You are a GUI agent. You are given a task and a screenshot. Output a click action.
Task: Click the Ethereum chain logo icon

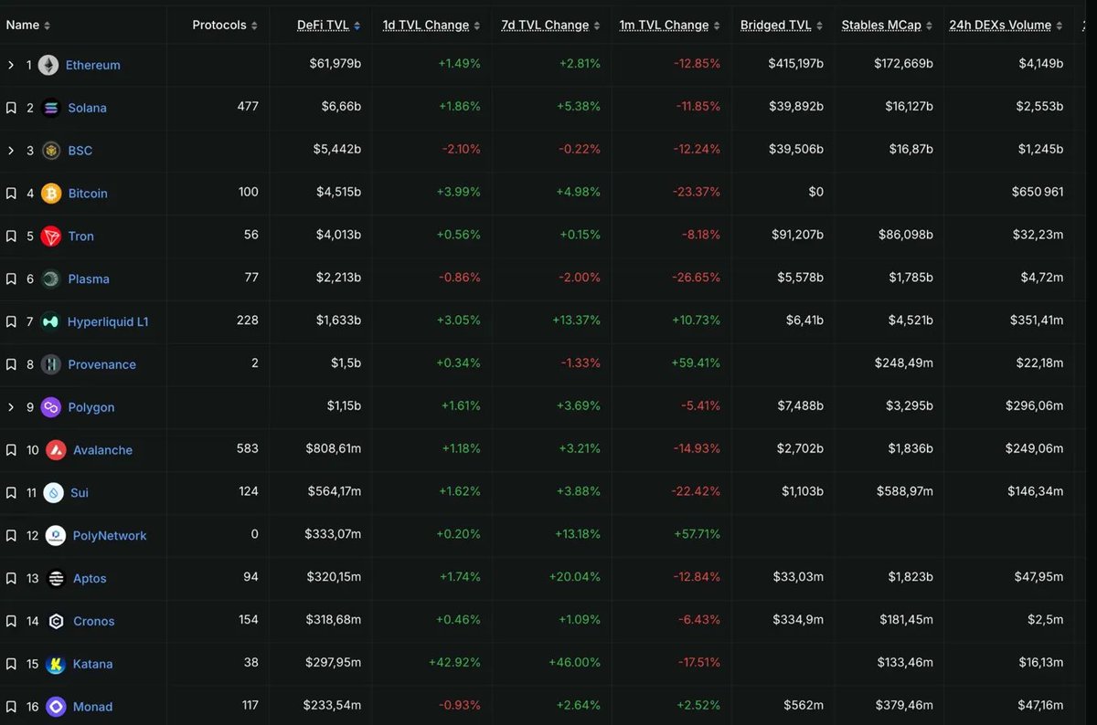(x=48, y=66)
